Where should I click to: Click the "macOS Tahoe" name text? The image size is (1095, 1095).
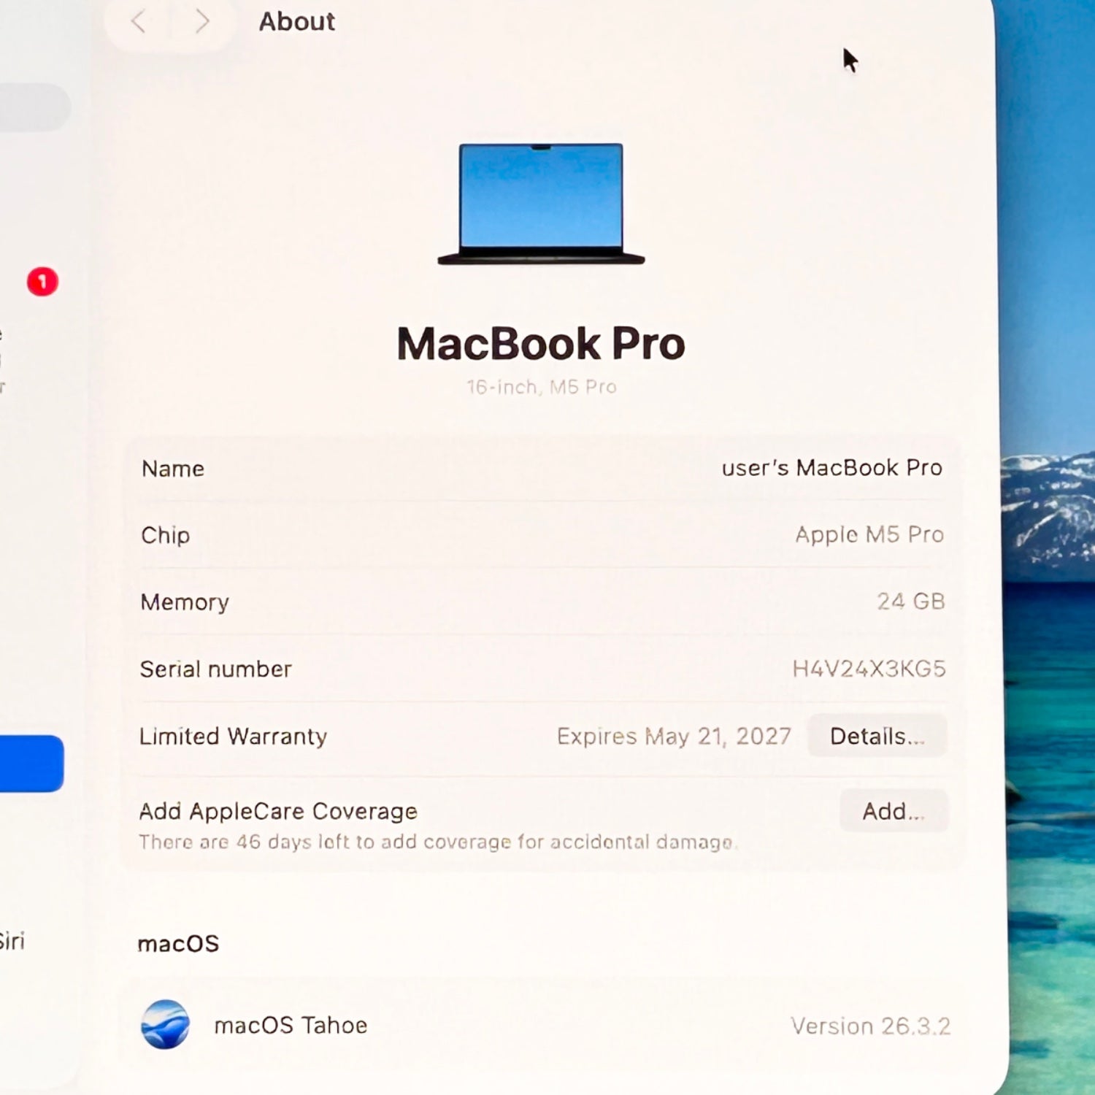[x=291, y=1026]
